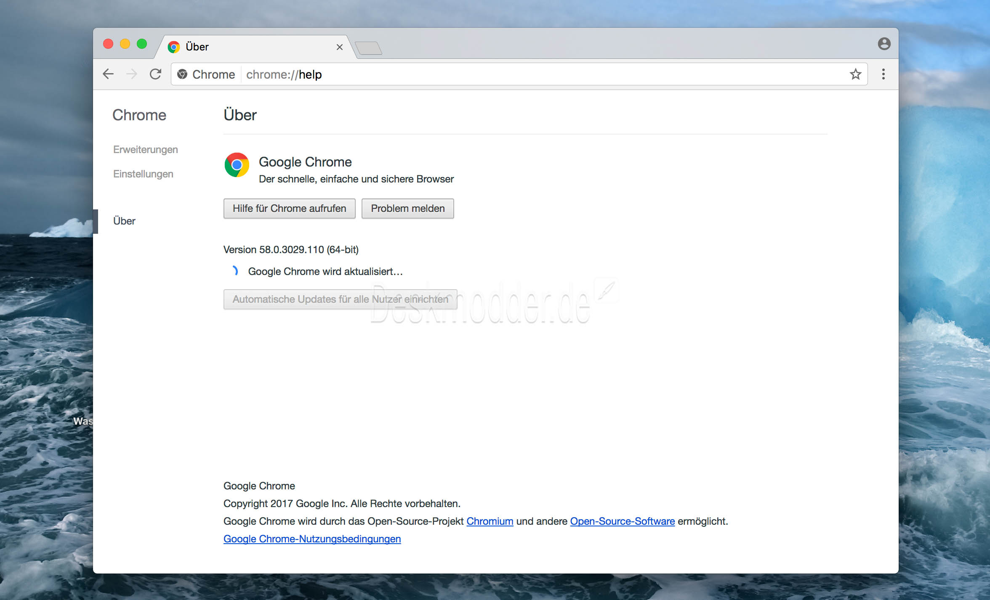
Task: Open the three-dot Chrome menu
Action: click(884, 74)
